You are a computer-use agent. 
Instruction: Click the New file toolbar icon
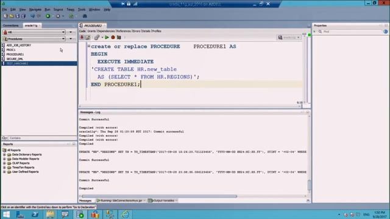pos(5,16)
